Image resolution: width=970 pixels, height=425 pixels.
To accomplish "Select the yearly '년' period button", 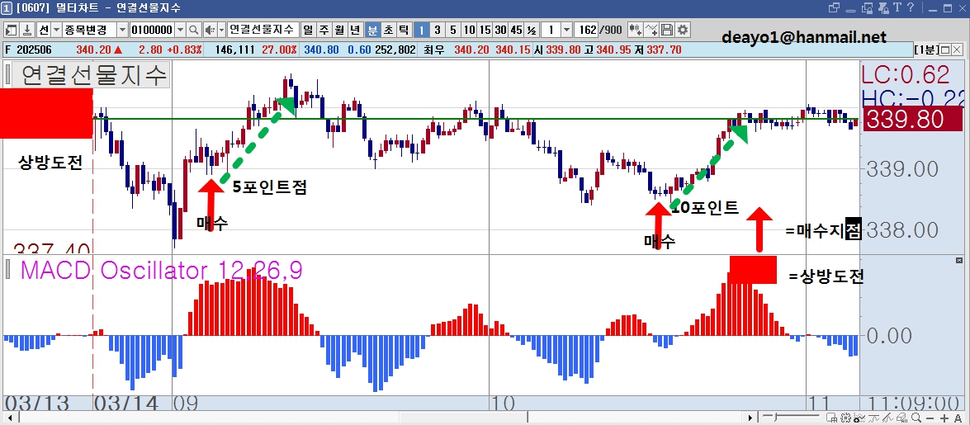I will coord(355,30).
